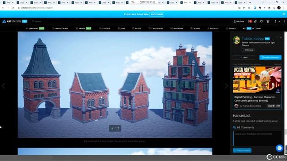Bookmark this page with star icon
This screenshot has width=287, height=161.
click(x=249, y=8)
